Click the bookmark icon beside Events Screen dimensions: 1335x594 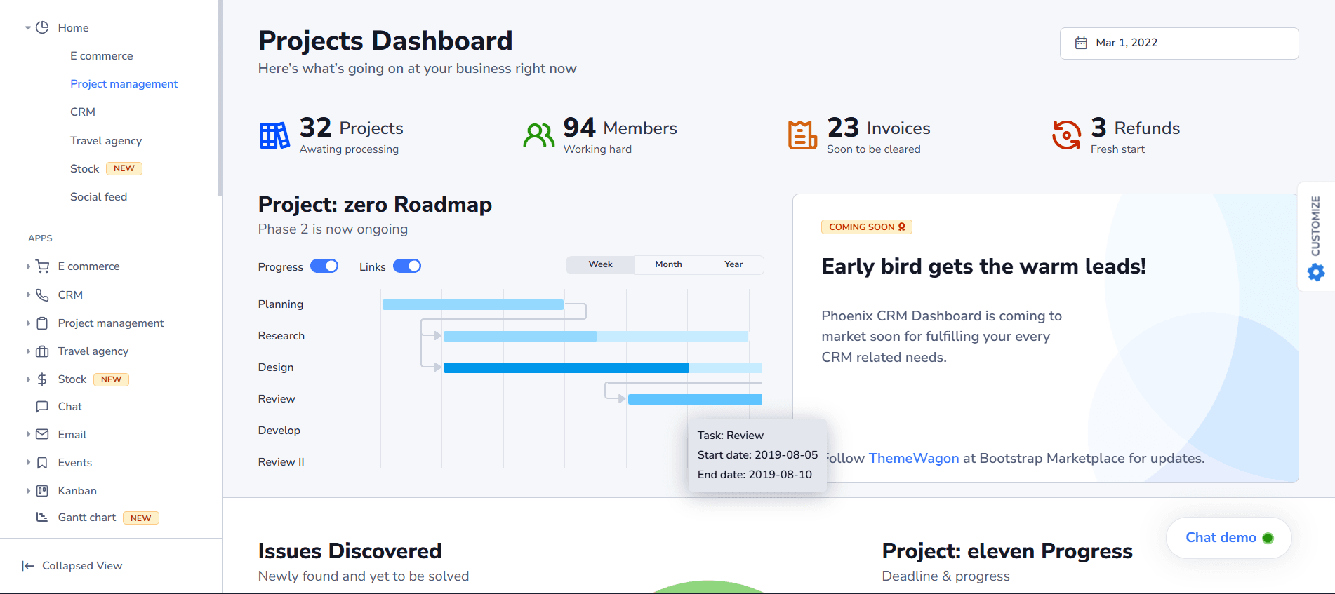pyautogui.click(x=42, y=463)
